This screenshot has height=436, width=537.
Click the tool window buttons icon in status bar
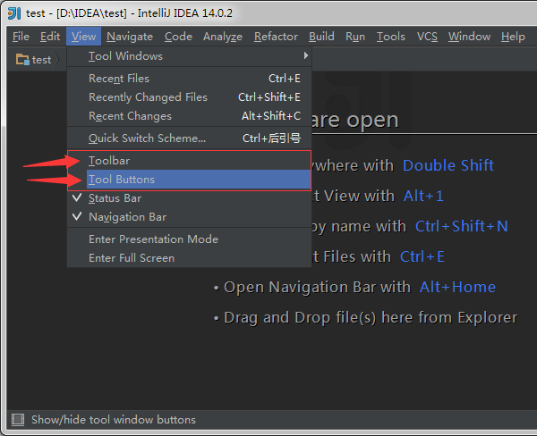[x=18, y=420]
